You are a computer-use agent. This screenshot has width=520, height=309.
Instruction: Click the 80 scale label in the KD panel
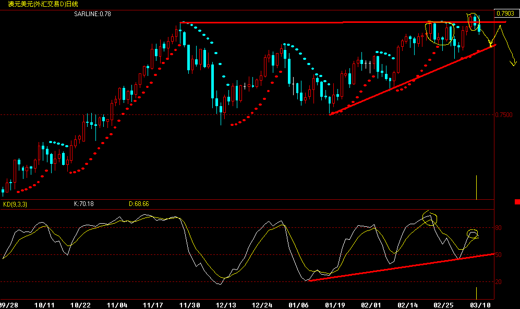(499, 227)
